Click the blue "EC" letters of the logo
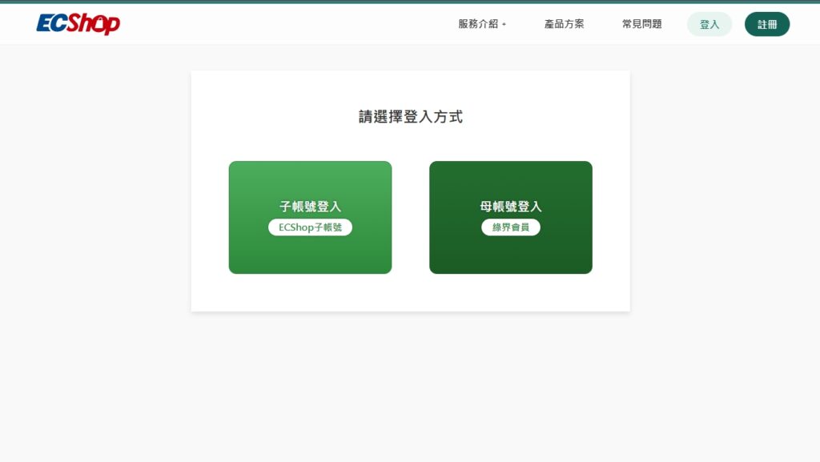Viewport: 820px width, 462px height. [x=51, y=24]
